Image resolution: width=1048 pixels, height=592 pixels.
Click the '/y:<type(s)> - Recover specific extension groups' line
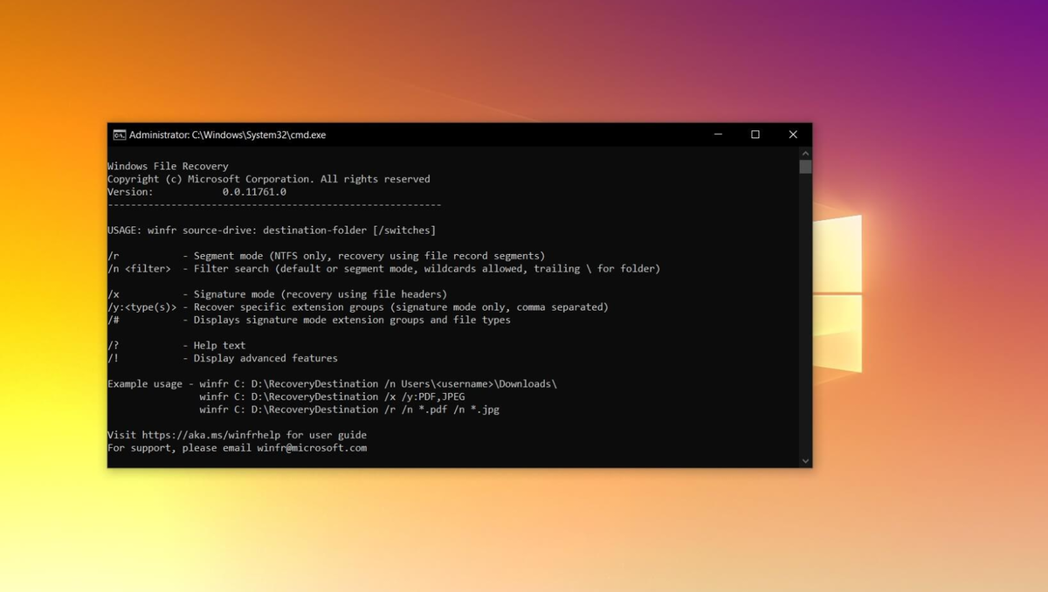click(358, 306)
